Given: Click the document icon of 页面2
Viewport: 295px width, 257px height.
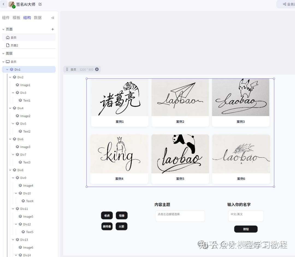Looking at the screenshot, I should [8, 45].
